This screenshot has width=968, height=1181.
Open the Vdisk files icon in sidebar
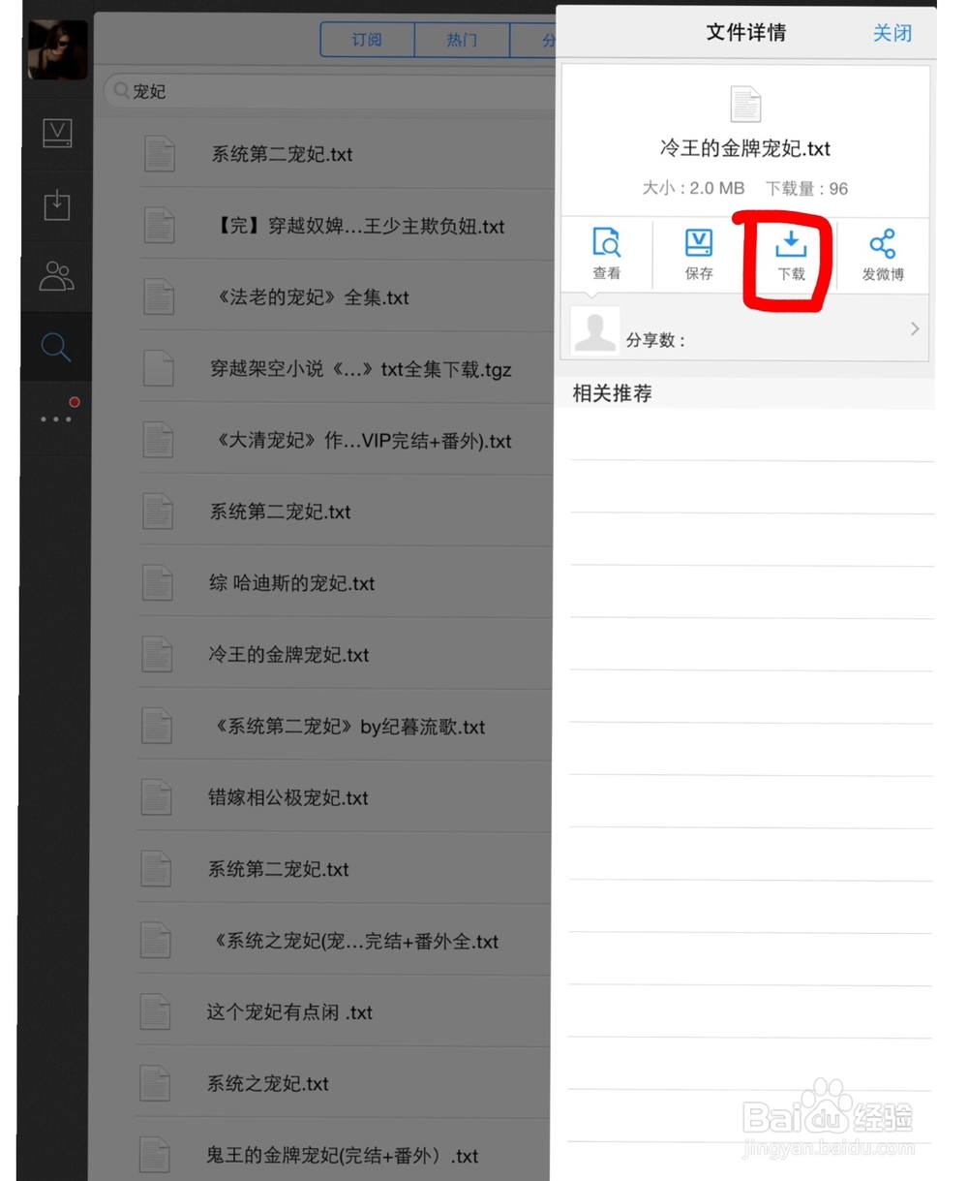[x=57, y=133]
